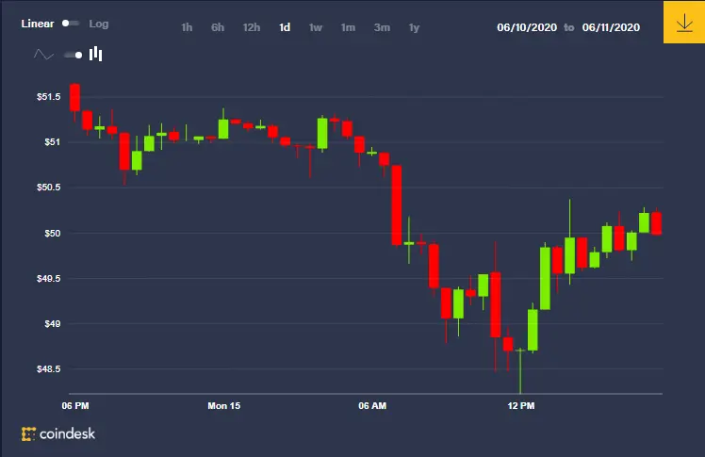
Task: Choose the Log scale label
Action: click(98, 24)
